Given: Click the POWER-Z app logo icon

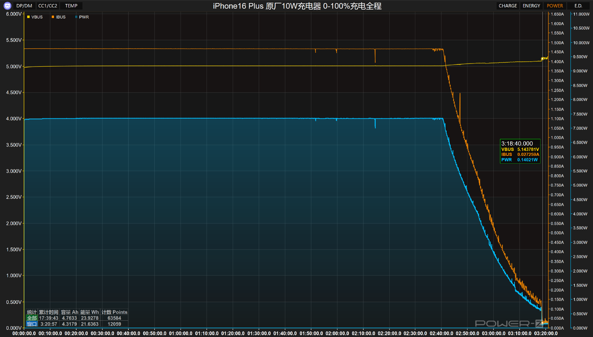Looking at the screenshot, I should click(7, 6).
